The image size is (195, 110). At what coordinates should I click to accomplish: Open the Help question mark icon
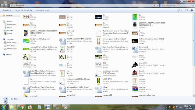tap(192, 10)
